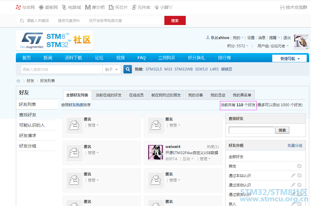Screen dimensions: 311x206
Task: Open 积分换礼 in the main nav
Action: pyautogui.click(x=196, y=58)
